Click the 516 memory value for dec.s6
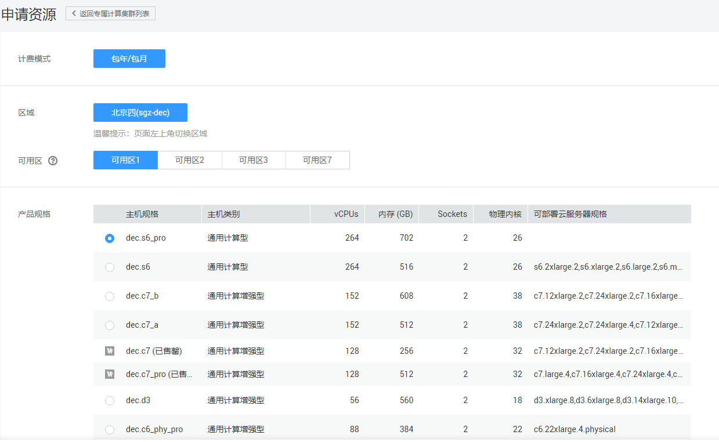 click(406, 267)
